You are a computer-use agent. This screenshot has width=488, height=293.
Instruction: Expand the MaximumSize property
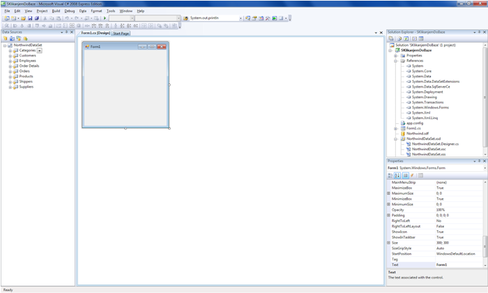point(389,193)
